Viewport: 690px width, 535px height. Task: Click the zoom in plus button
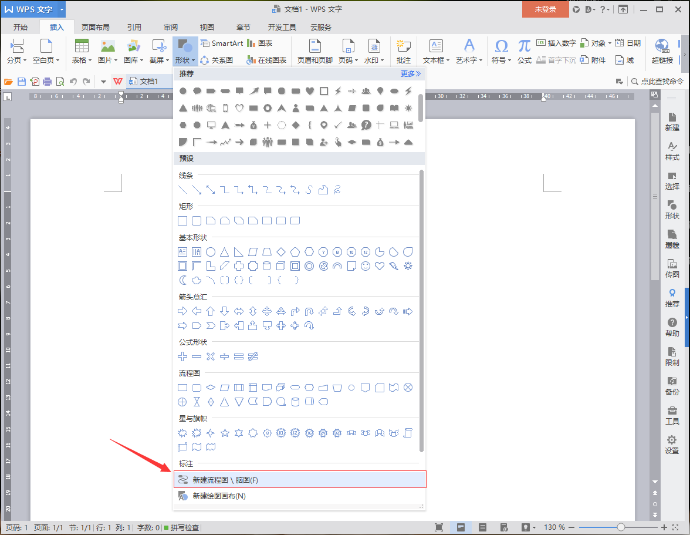tap(664, 527)
